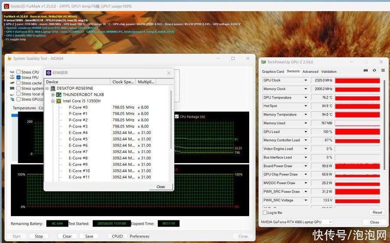
Task: Open the Memory Temperature sensor dropdown
Action: [x=305, y=115]
